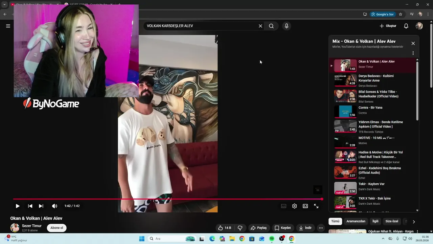
Task: Mute the video volume
Action: (x=54, y=206)
